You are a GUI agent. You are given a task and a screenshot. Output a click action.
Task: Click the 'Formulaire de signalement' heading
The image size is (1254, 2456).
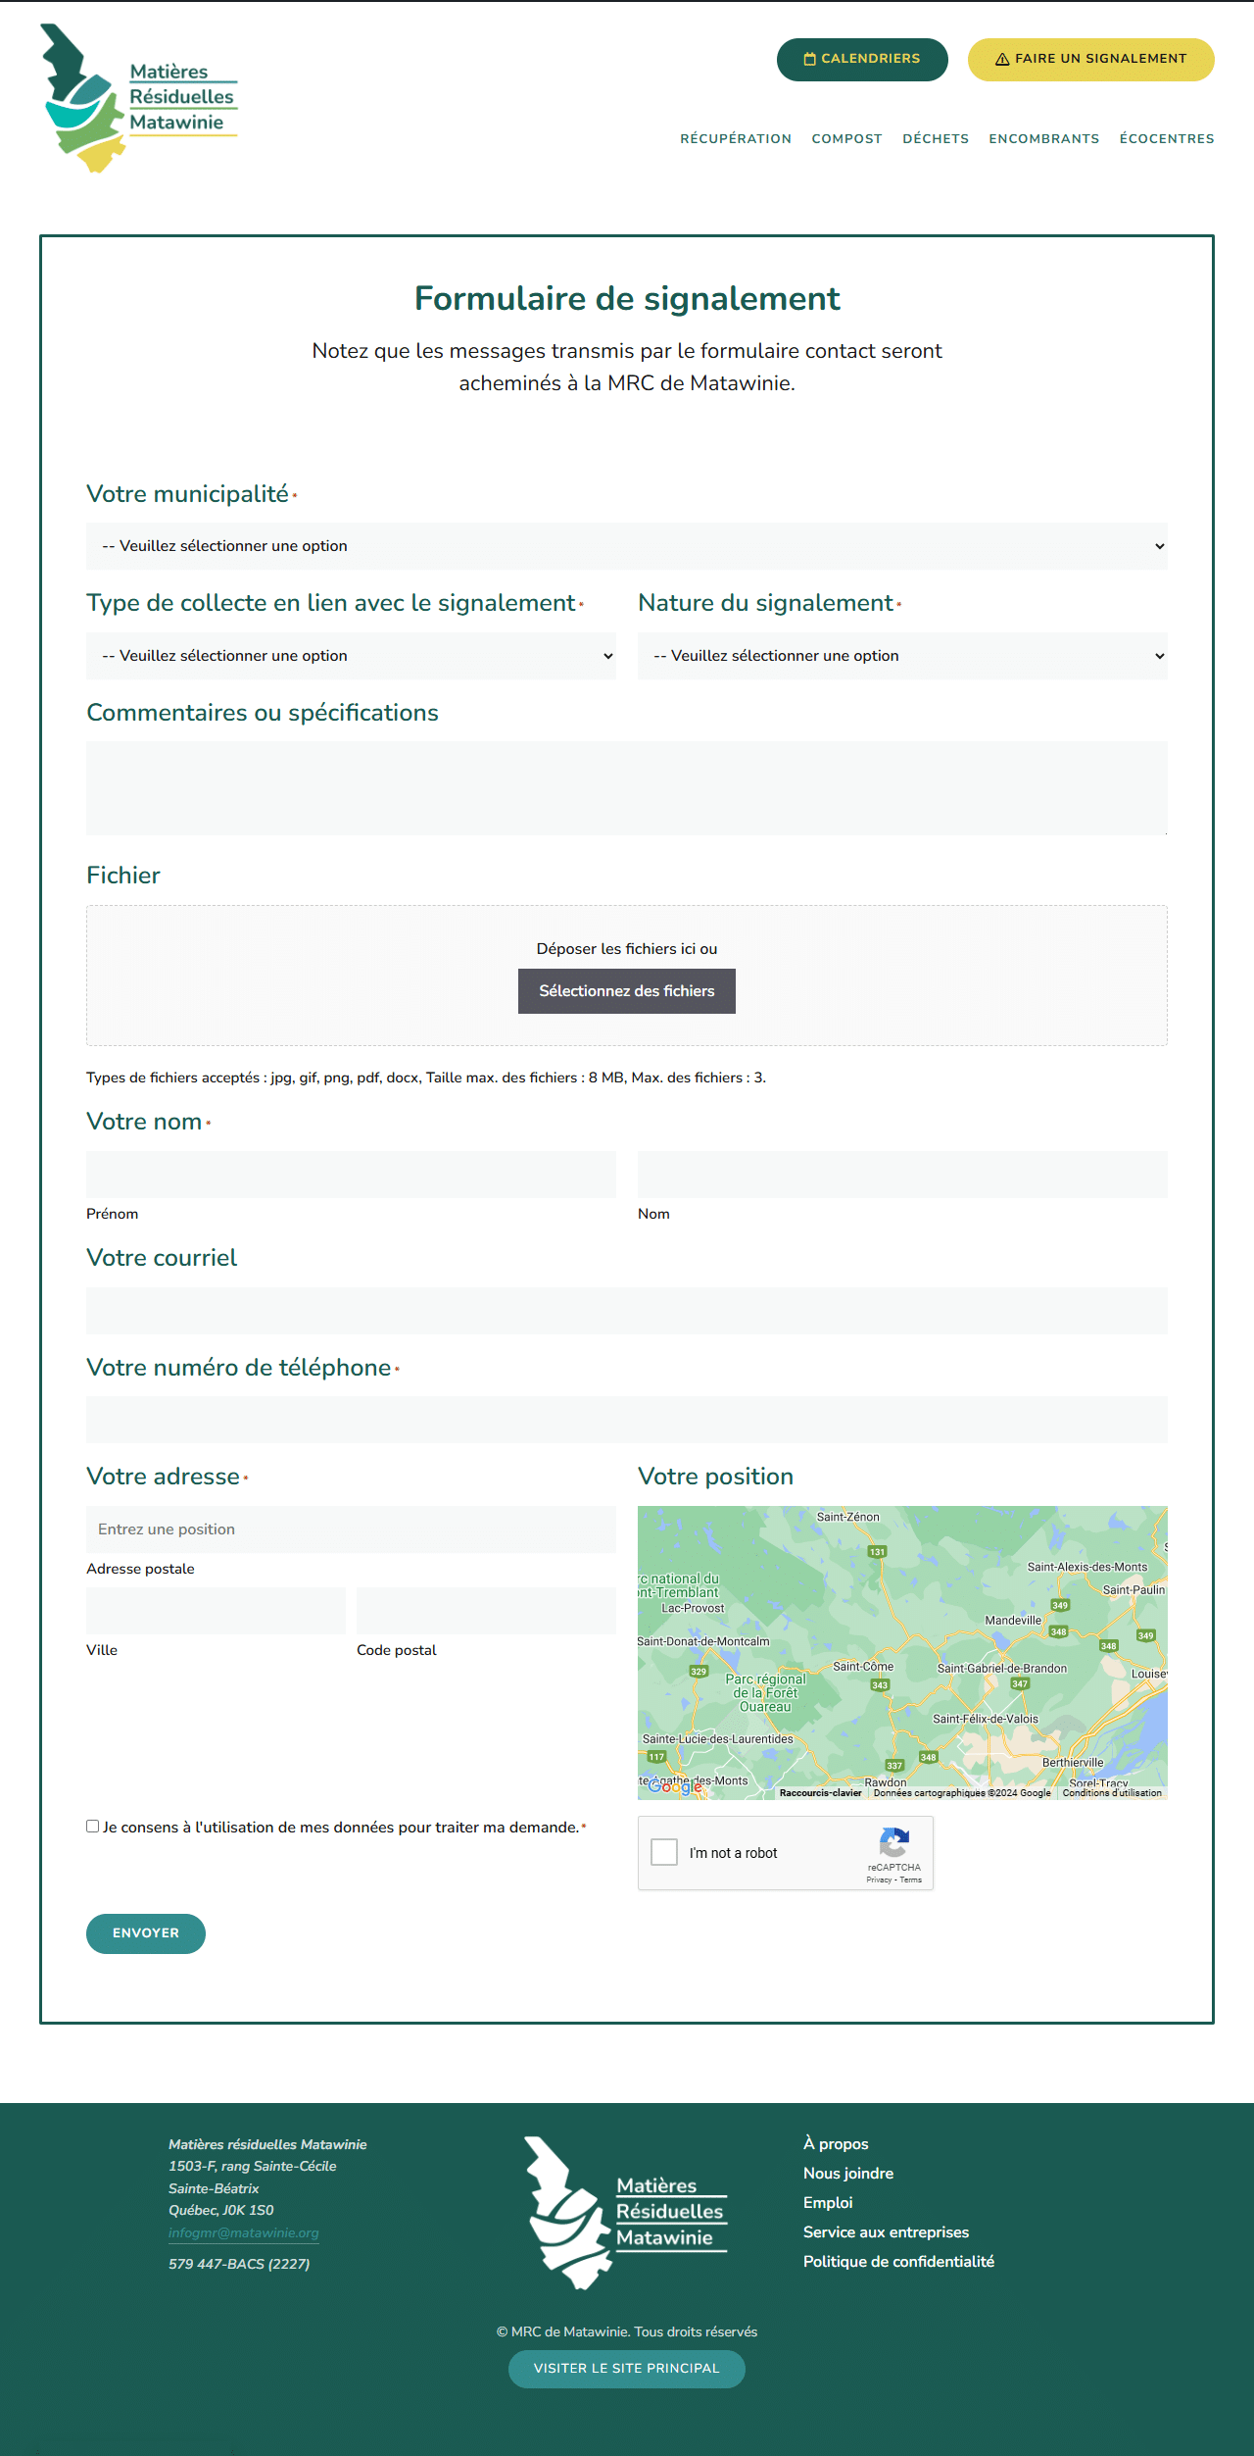[627, 298]
